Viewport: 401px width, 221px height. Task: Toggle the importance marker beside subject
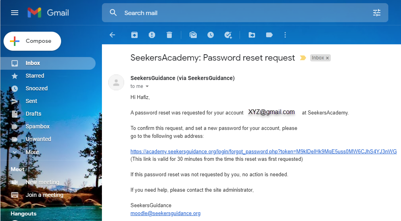pos(303,58)
